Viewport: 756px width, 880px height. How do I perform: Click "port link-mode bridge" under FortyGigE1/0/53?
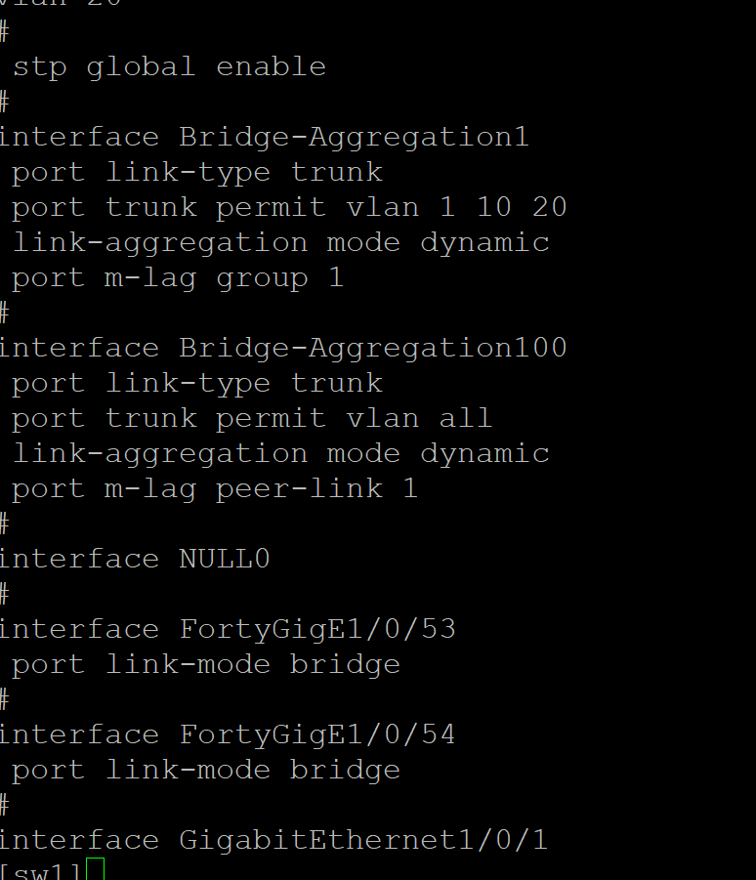[206, 664]
